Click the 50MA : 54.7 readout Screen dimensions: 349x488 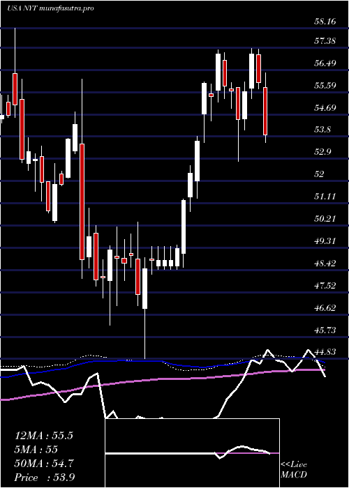[44, 464]
